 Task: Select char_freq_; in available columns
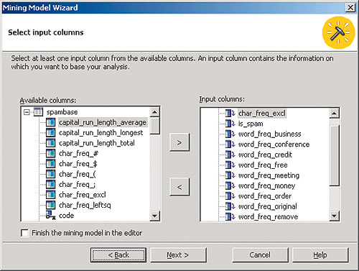click(x=77, y=184)
